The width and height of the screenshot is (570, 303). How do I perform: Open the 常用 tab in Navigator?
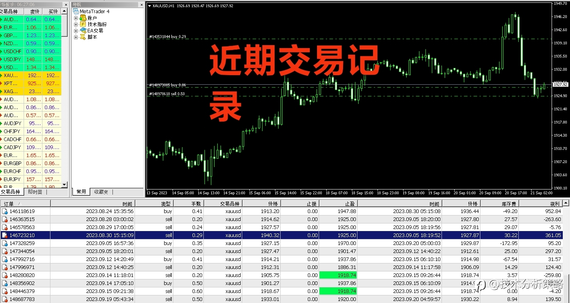81,192
